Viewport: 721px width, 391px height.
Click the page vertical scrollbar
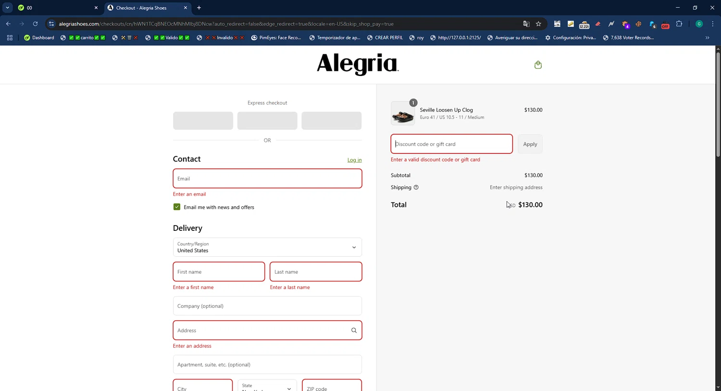coord(718,103)
